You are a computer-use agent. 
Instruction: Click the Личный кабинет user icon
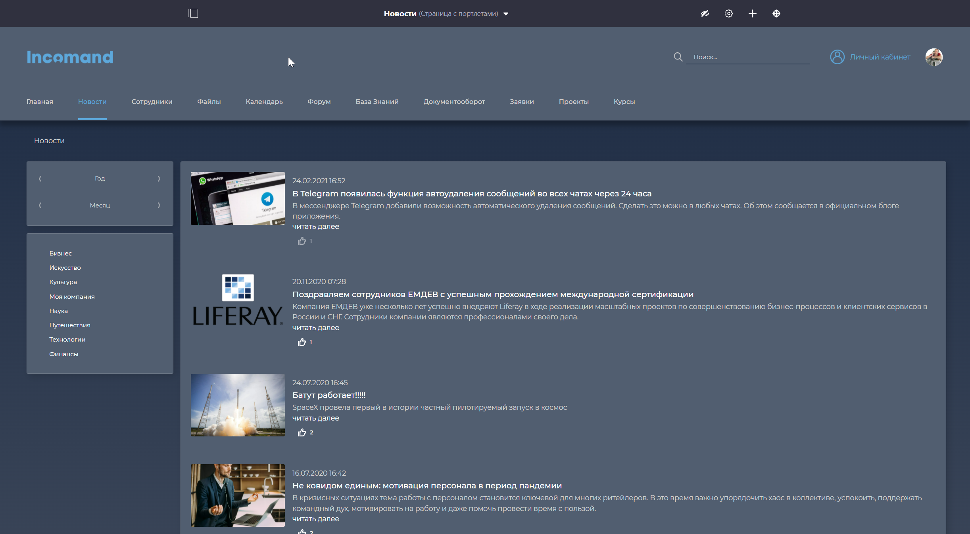(x=837, y=57)
